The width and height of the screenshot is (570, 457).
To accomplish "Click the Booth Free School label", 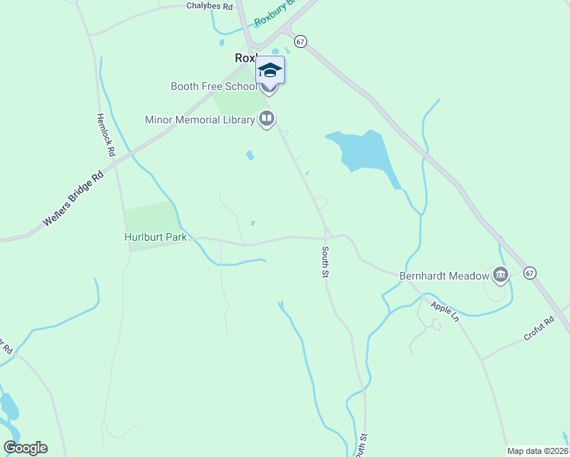I will (x=213, y=87).
